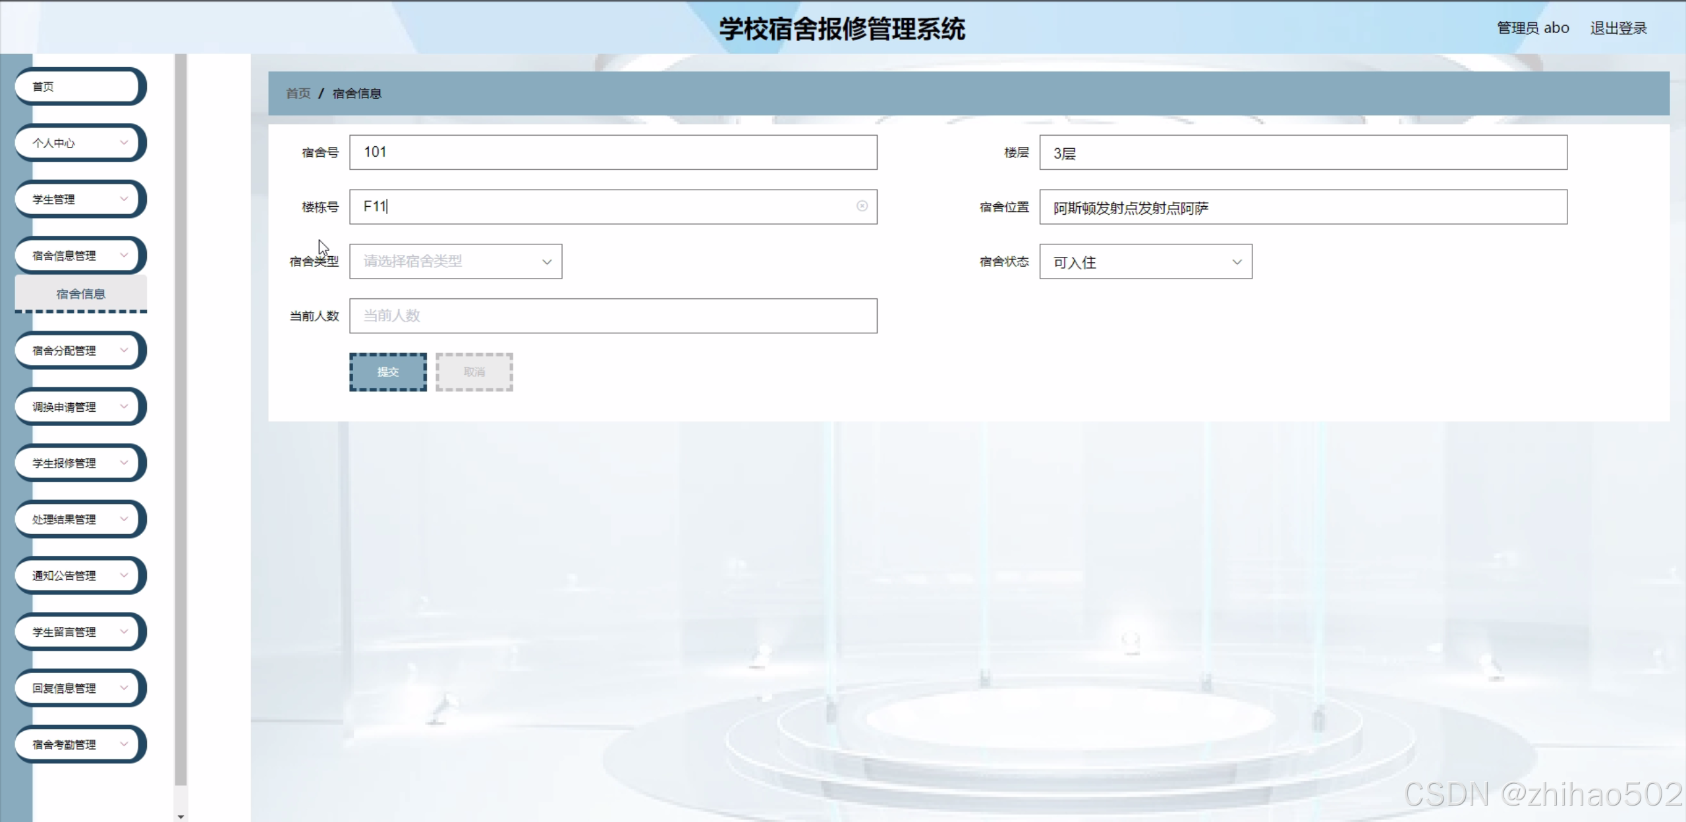
Task: Open the 宿舍类型 dropdown
Action: pos(455,261)
